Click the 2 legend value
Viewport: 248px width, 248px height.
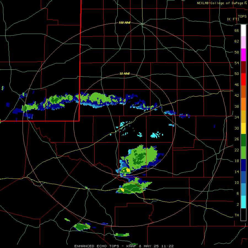point(238,204)
